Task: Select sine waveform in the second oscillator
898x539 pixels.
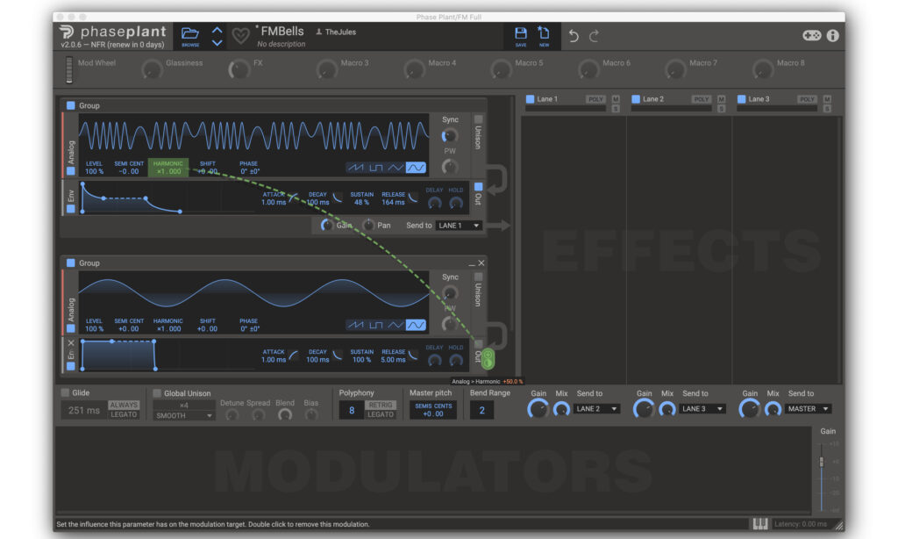Action: (x=416, y=325)
